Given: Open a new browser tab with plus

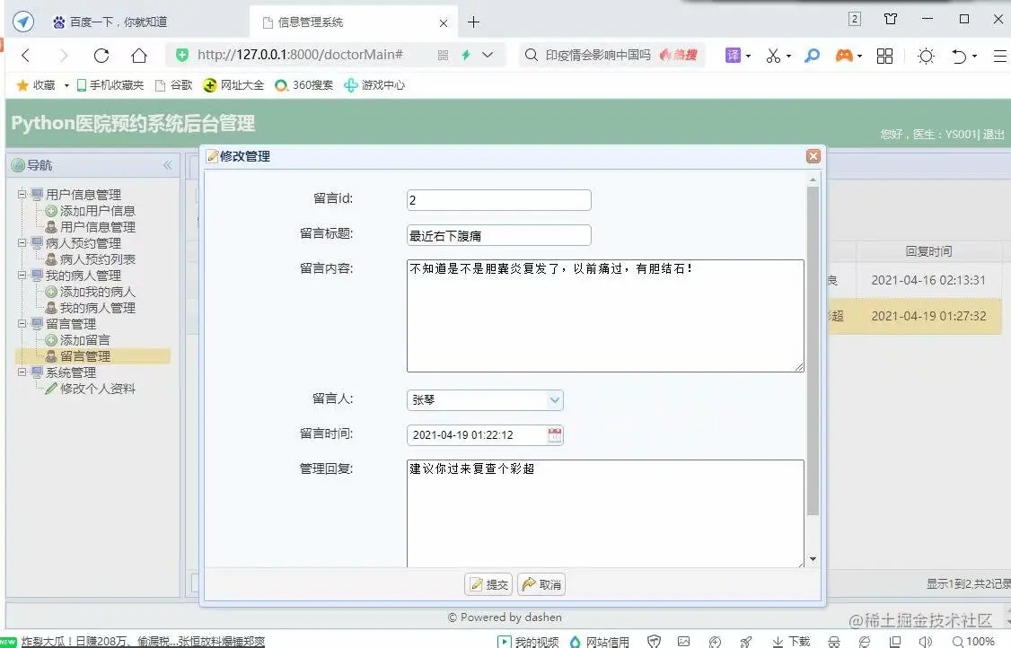Looking at the screenshot, I should pos(473,22).
